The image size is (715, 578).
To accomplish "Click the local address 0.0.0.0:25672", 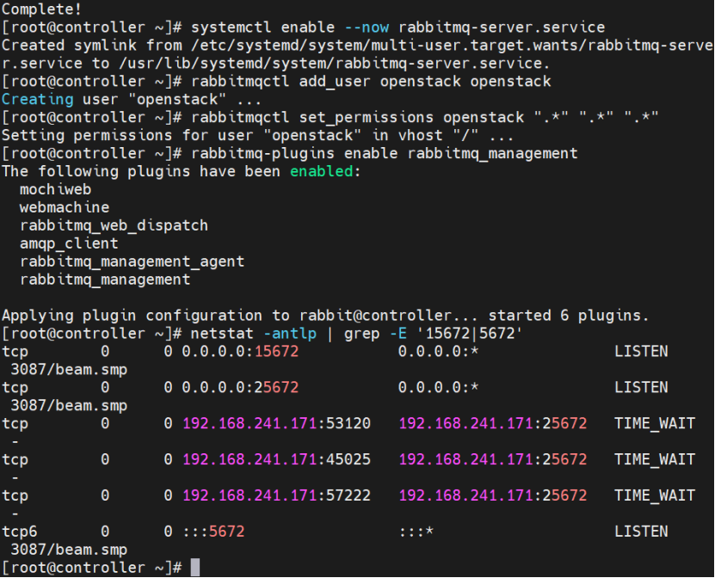I will coord(240,387).
